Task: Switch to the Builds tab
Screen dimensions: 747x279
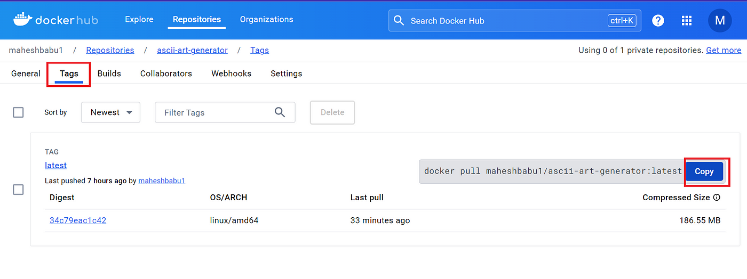Action: pyautogui.click(x=109, y=73)
